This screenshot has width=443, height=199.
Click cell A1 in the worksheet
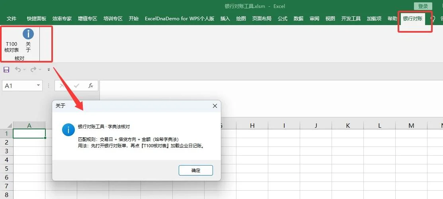point(29,134)
